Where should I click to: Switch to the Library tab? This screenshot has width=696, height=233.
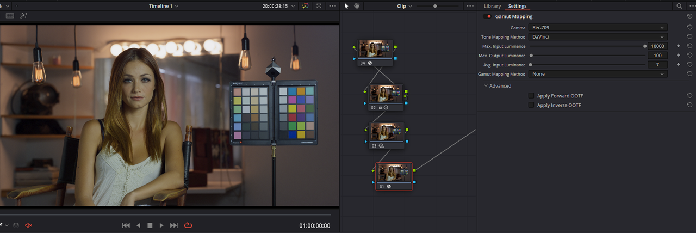(x=492, y=6)
